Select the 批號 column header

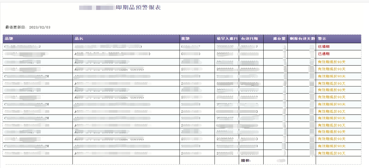[185, 38]
